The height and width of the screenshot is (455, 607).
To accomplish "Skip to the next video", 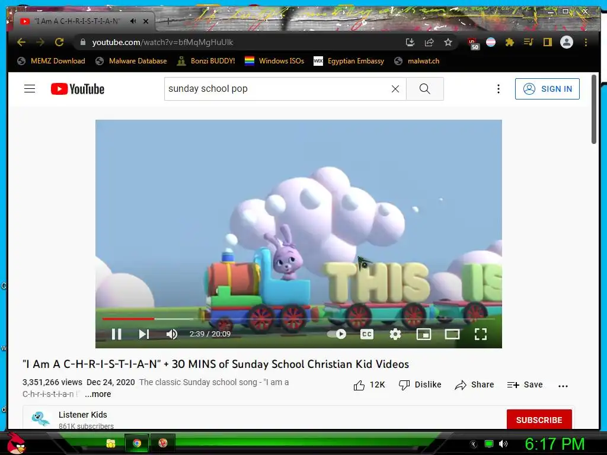I will click(144, 334).
